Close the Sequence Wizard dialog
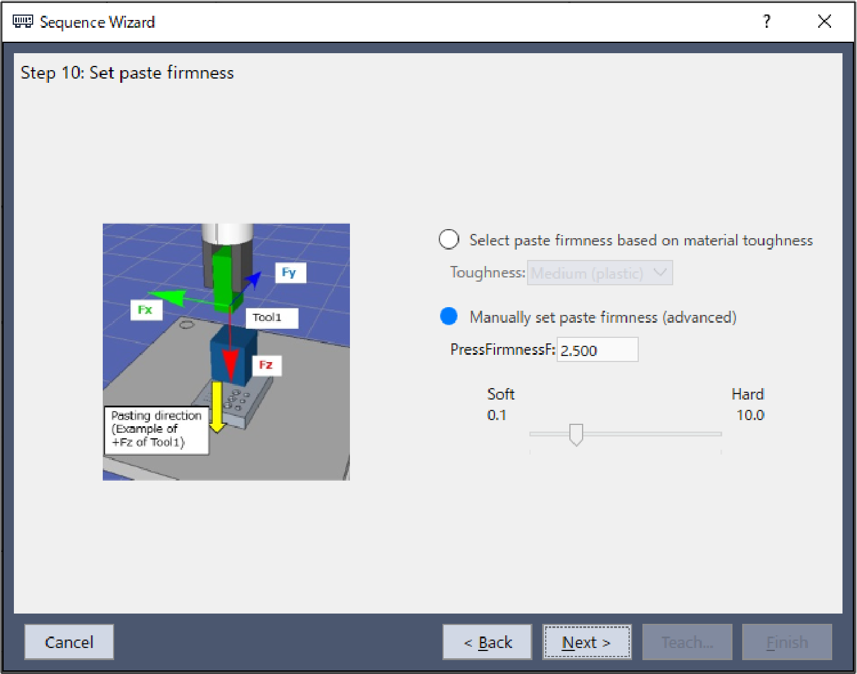 824,22
